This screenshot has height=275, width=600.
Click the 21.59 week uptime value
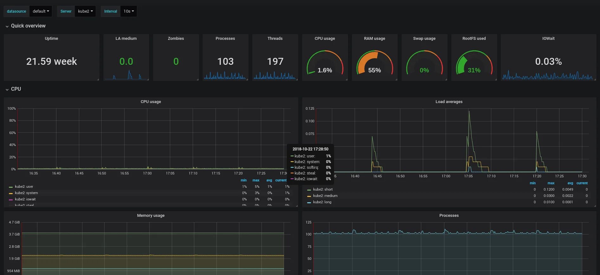[x=52, y=61]
